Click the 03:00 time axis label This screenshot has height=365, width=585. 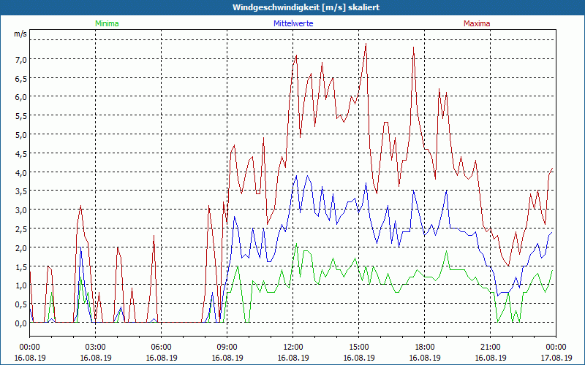pyautogui.click(x=96, y=347)
